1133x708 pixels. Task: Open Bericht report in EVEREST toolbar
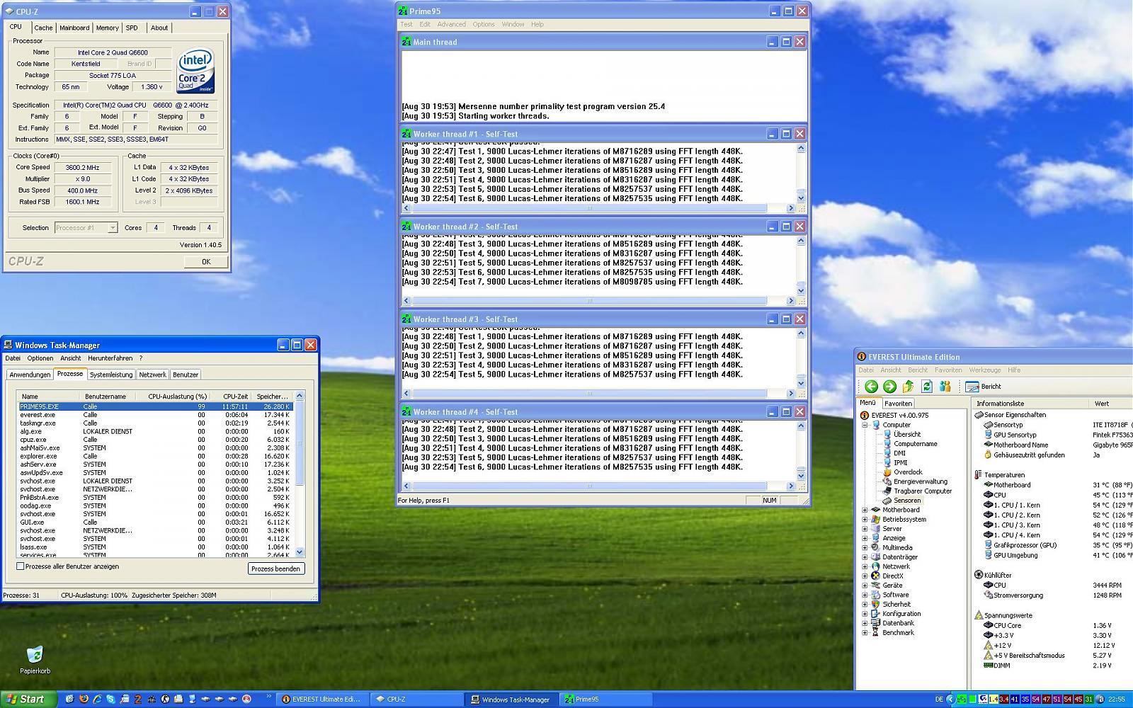(x=983, y=387)
